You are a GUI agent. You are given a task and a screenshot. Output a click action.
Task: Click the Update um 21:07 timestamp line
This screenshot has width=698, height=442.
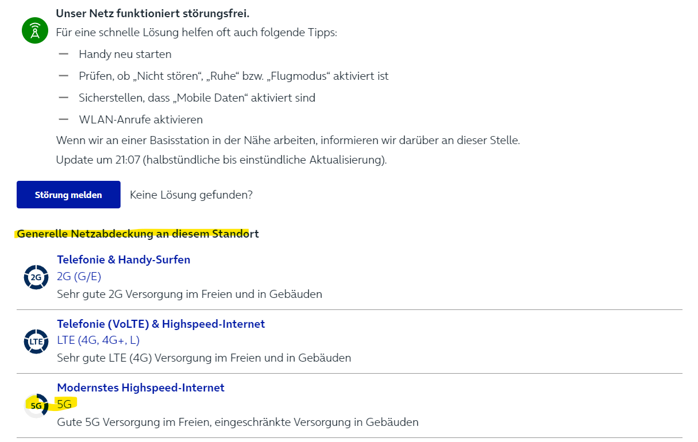[222, 160]
